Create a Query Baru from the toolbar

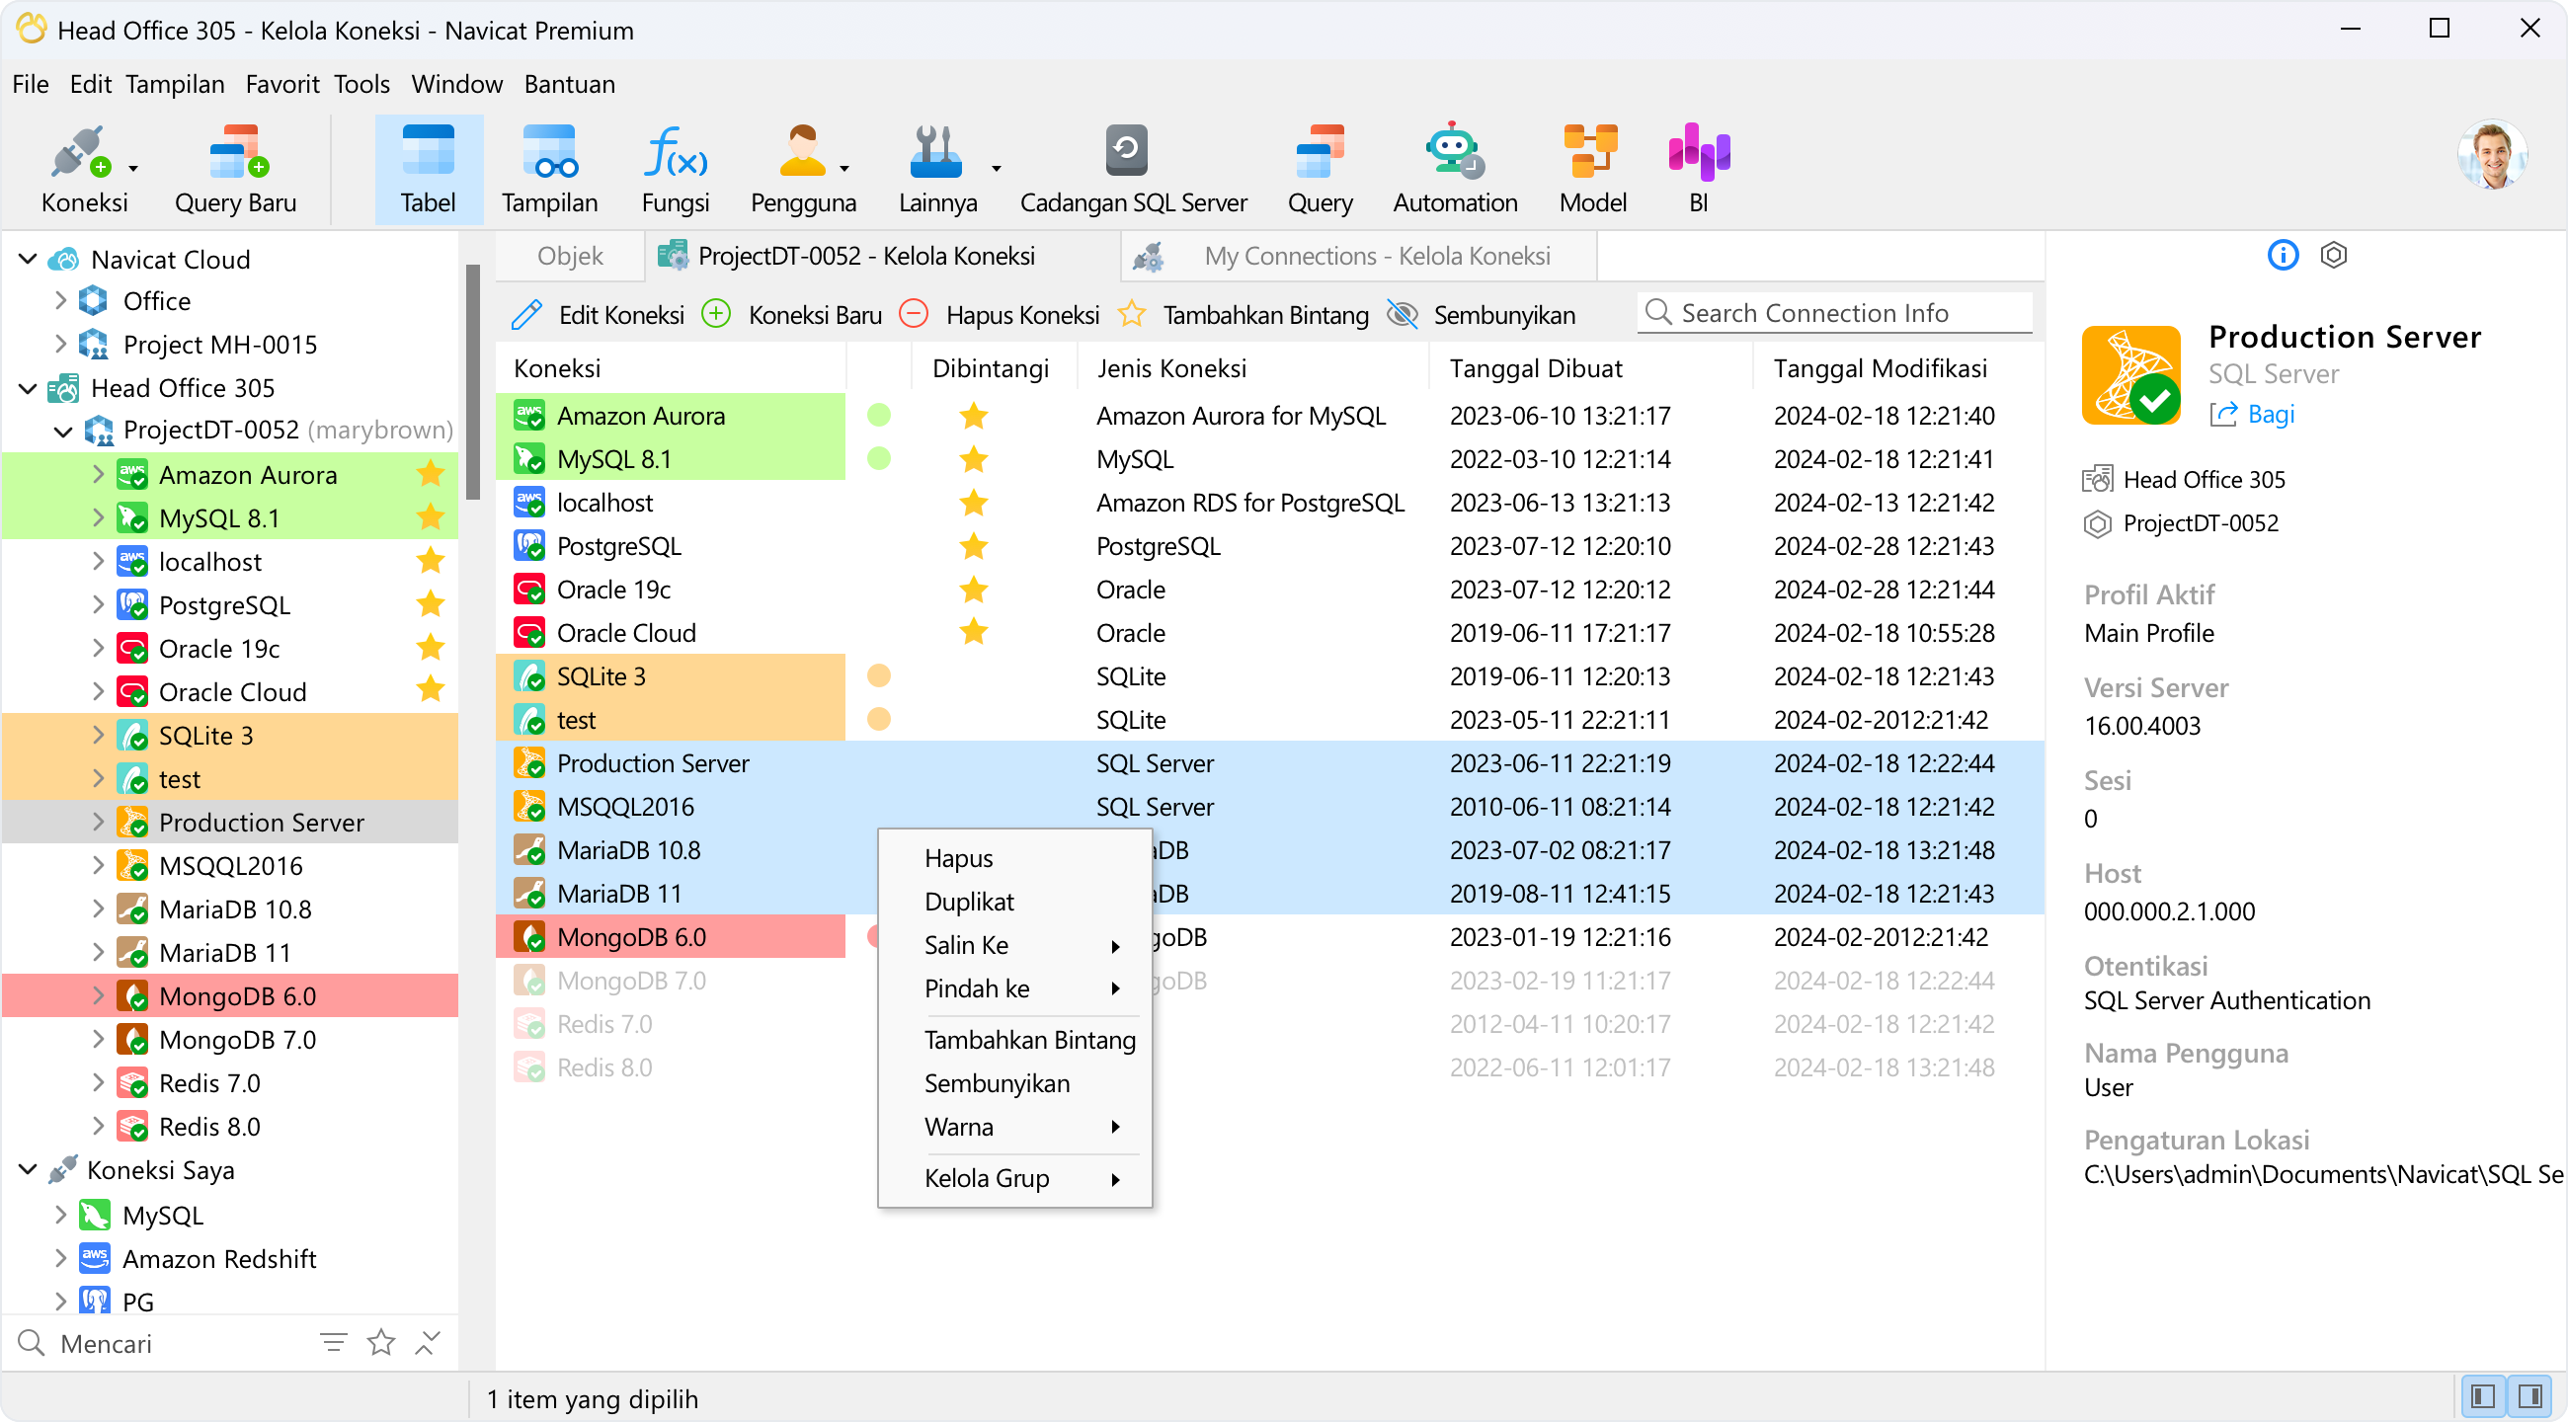[235, 170]
